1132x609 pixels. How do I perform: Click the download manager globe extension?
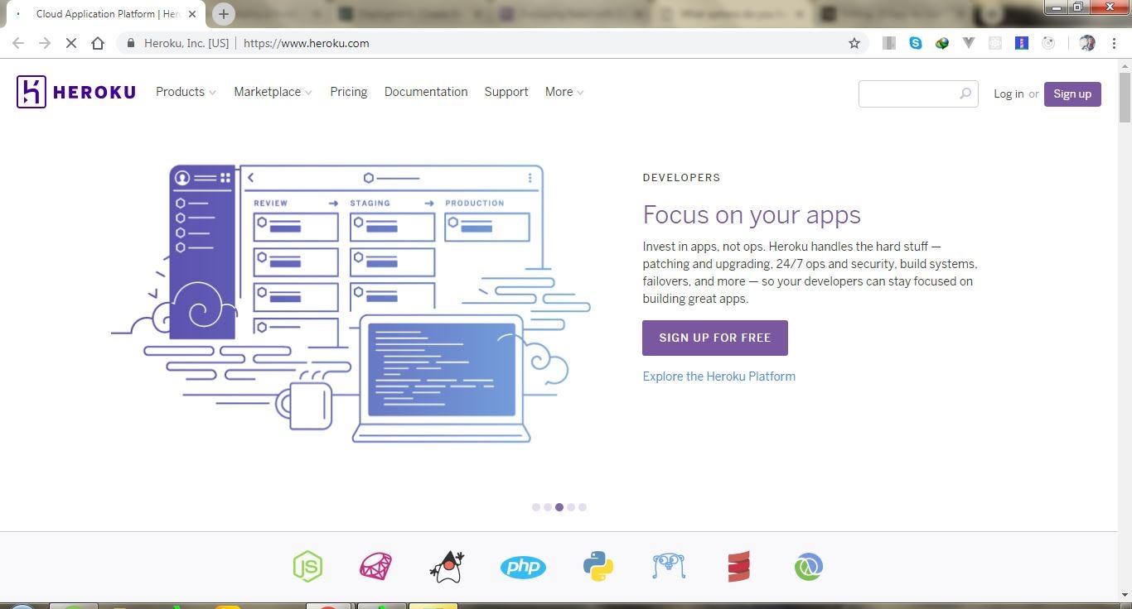click(x=942, y=43)
